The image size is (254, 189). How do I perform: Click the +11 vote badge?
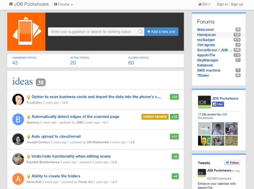pos(174,137)
